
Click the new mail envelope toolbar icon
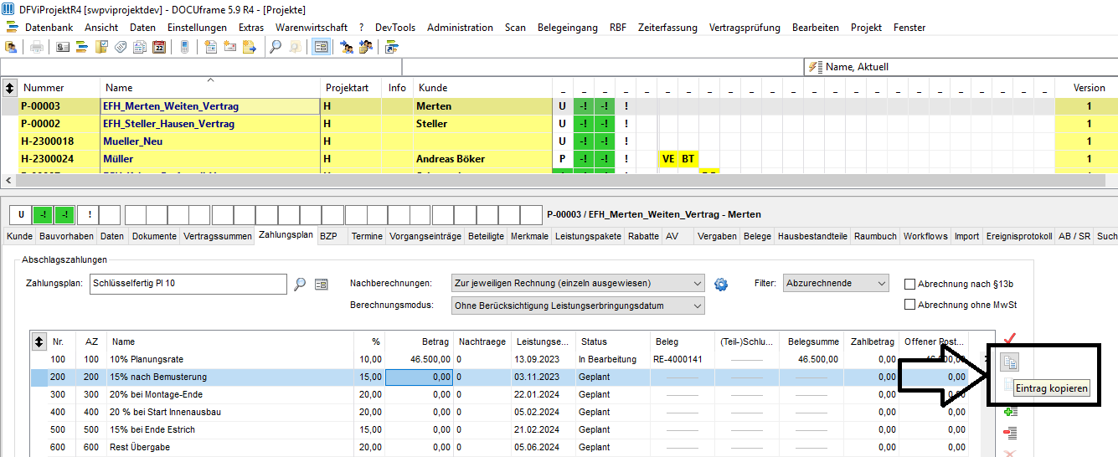(230, 47)
